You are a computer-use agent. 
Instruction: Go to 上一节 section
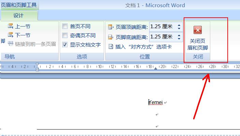click(23, 27)
